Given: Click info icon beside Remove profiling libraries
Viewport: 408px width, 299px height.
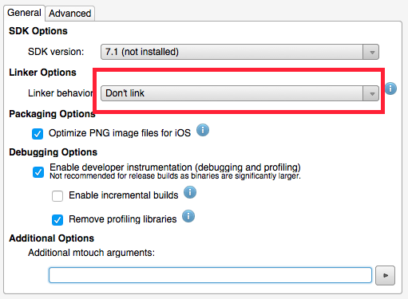Looking at the screenshot, I should [x=188, y=216].
